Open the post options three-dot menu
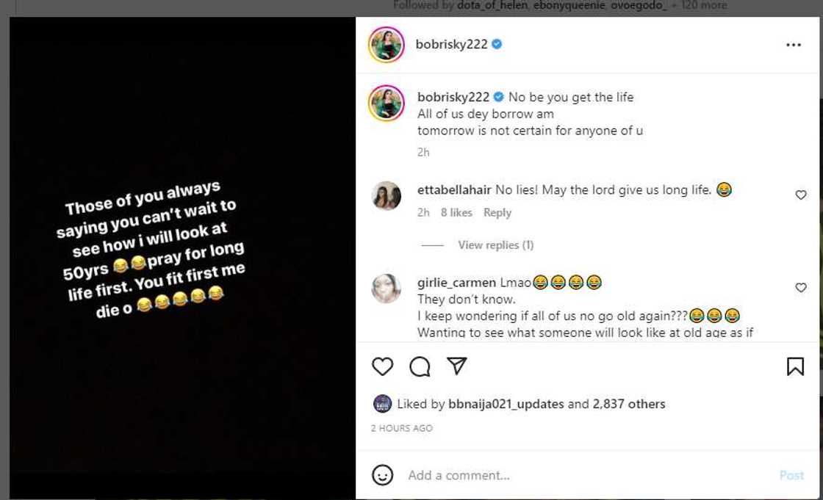This screenshot has height=500, width=823. (794, 44)
